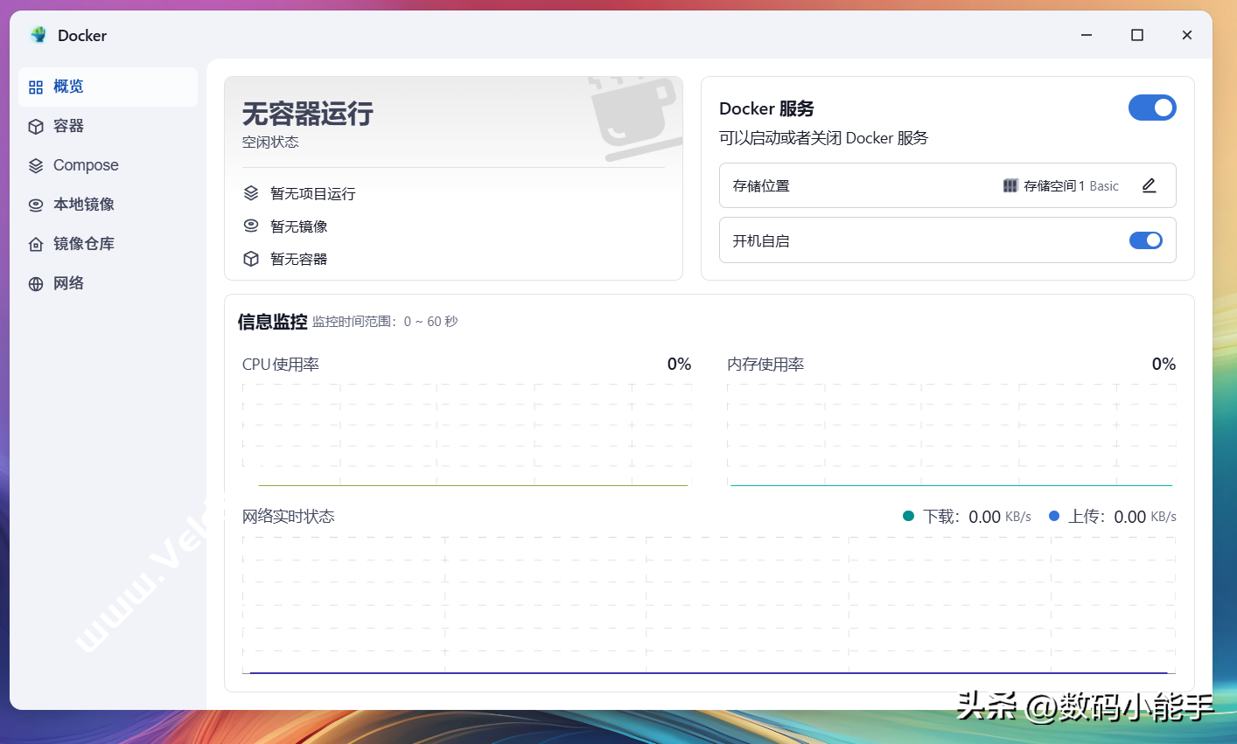Click the overview grid icon in sidebar

(x=36, y=87)
